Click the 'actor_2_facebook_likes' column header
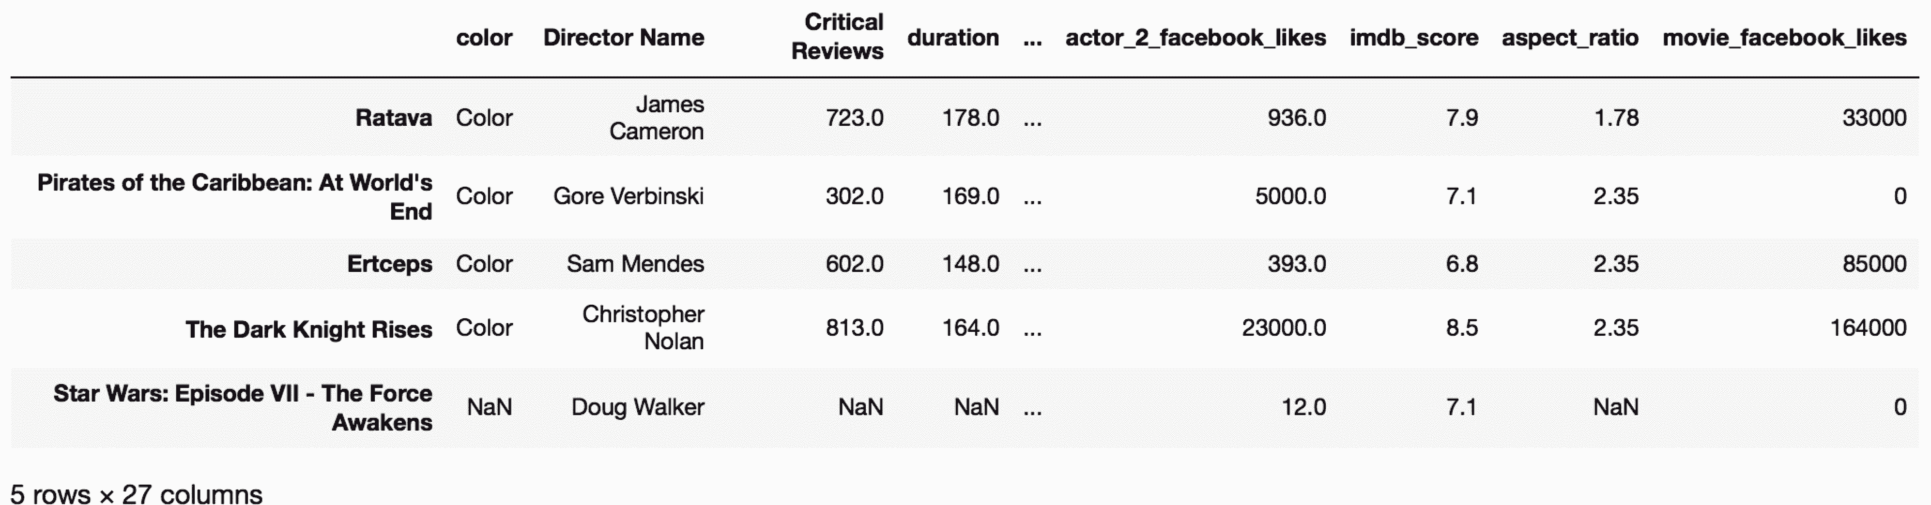Viewport: 1931px width, 505px height. point(1195,37)
